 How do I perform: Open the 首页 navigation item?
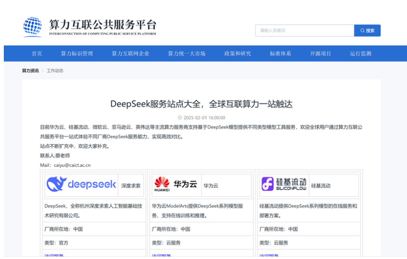[x=37, y=54]
